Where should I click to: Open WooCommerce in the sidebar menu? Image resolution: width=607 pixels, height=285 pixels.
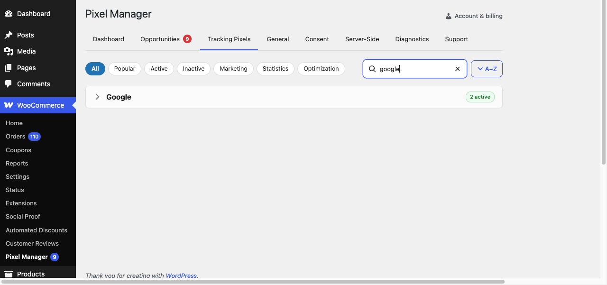point(38,105)
